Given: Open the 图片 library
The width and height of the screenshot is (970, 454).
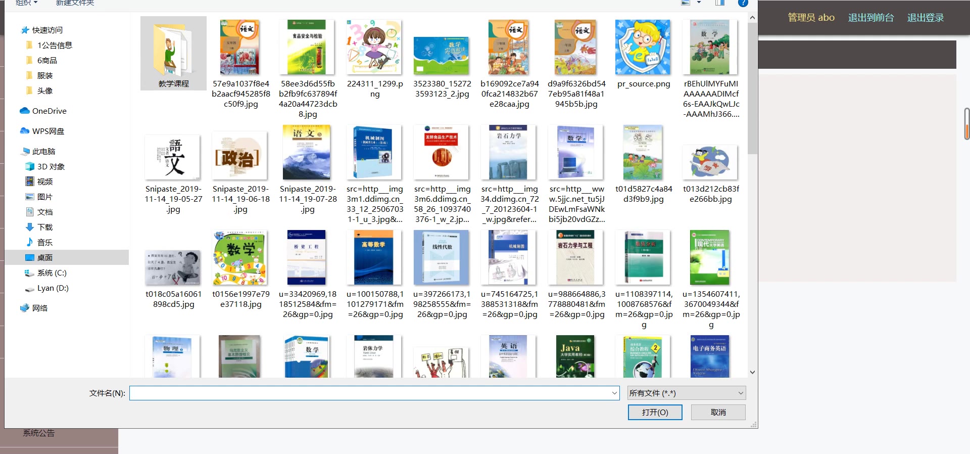Looking at the screenshot, I should point(45,197).
